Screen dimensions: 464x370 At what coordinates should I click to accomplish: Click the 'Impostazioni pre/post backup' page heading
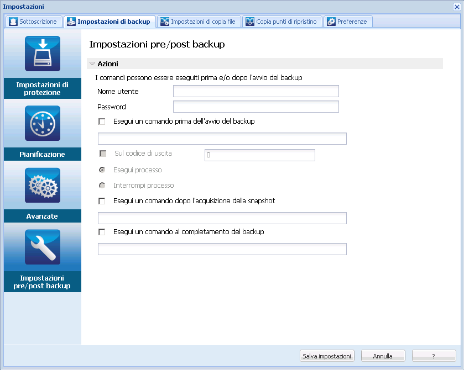[157, 44]
